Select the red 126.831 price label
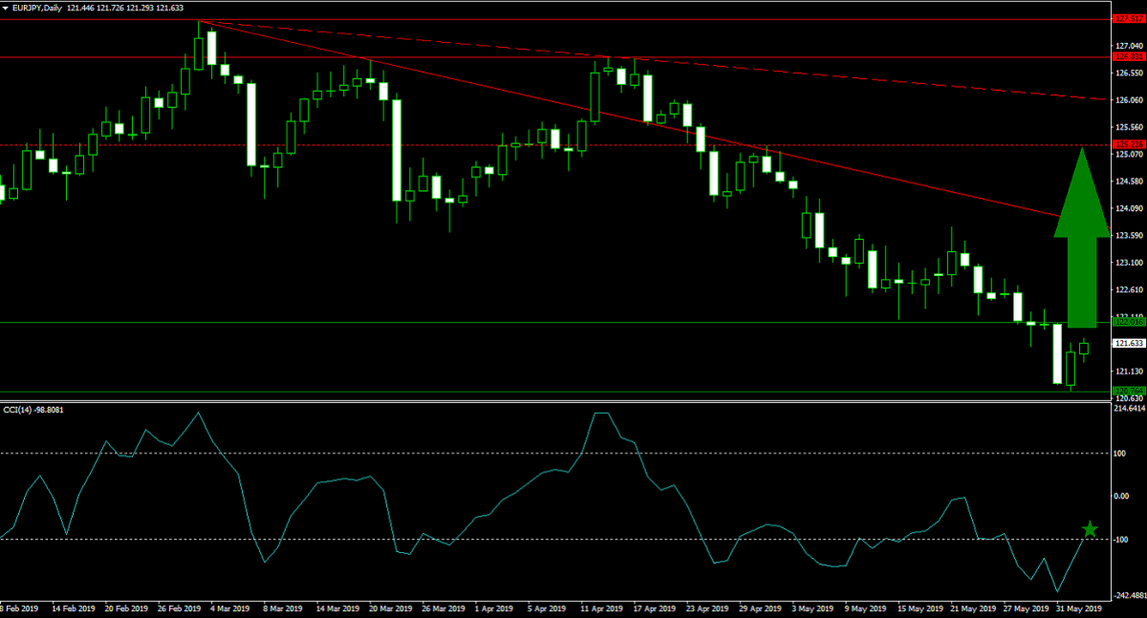This screenshot has width=1147, height=618. [x=1128, y=57]
